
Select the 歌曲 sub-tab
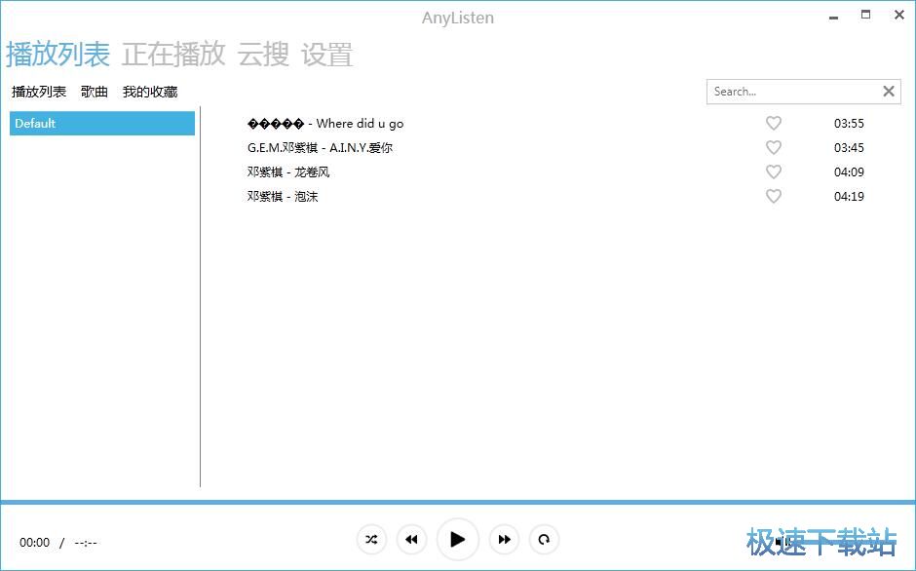[x=95, y=92]
